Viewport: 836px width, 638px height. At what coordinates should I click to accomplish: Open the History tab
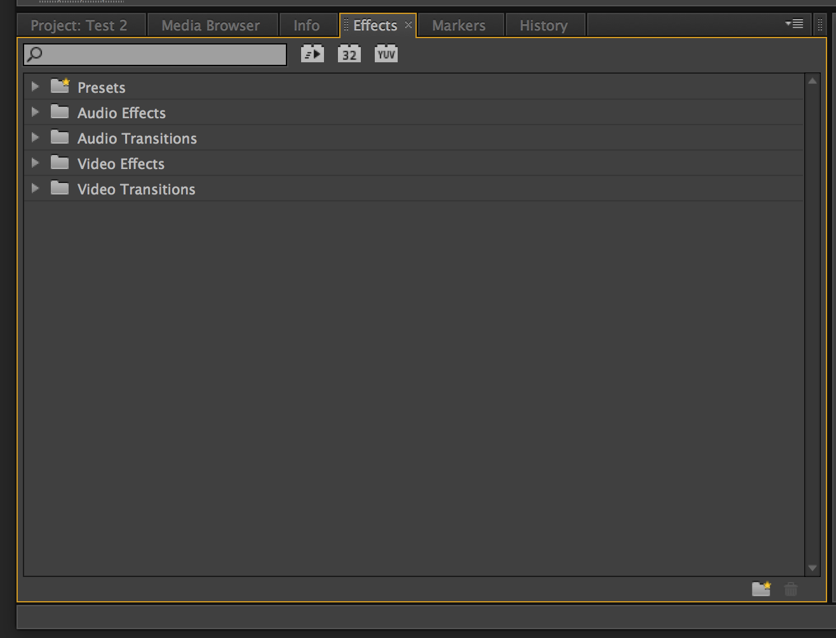[543, 25]
